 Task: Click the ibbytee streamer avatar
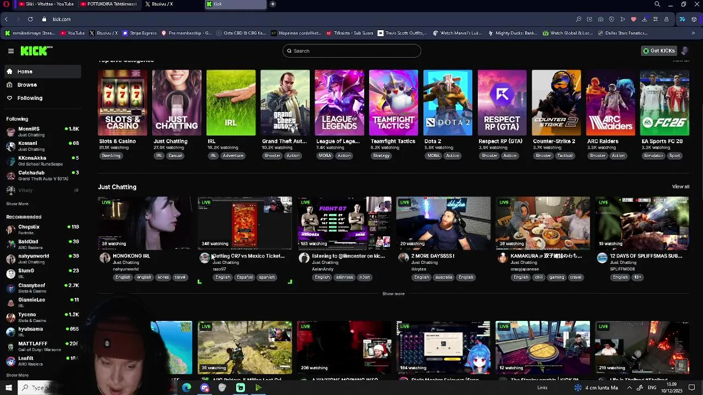click(x=404, y=258)
